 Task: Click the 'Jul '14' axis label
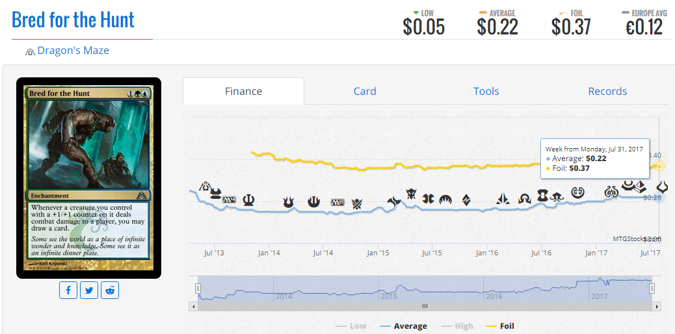[323, 253]
